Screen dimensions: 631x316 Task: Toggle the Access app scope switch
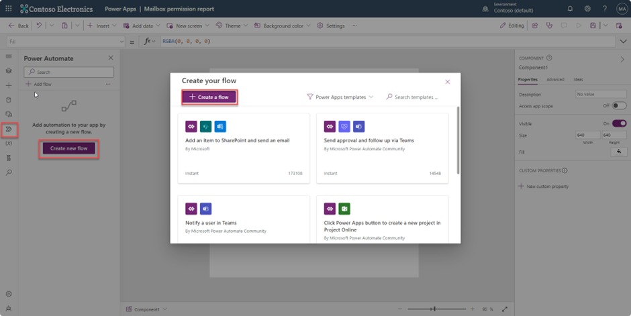click(x=619, y=106)
